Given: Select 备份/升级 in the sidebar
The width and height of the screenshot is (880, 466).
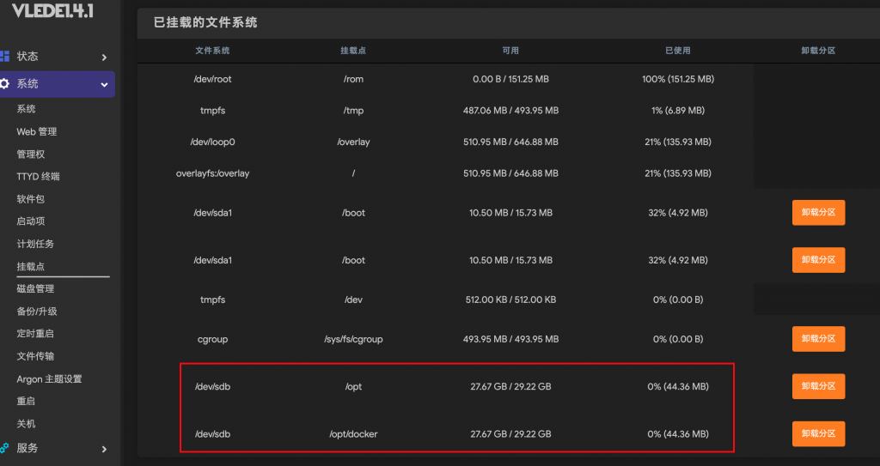Looking at the screenshot, I should coord(37,312).
